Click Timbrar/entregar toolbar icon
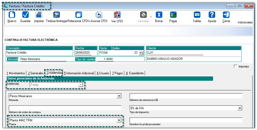 [x=57, y=15]
